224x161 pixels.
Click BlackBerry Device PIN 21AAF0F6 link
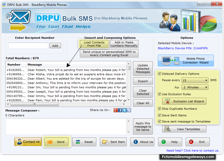(183, 48)
